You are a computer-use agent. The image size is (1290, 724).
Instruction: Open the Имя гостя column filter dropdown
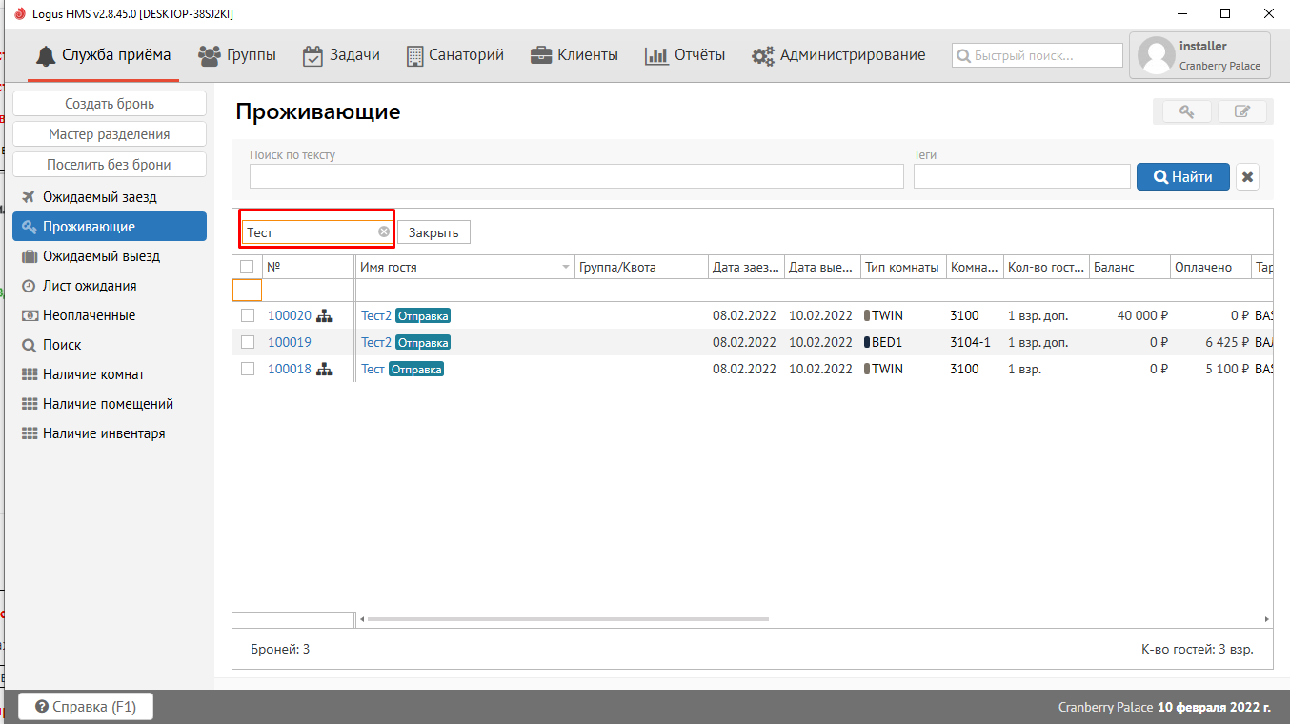point(566,268)
